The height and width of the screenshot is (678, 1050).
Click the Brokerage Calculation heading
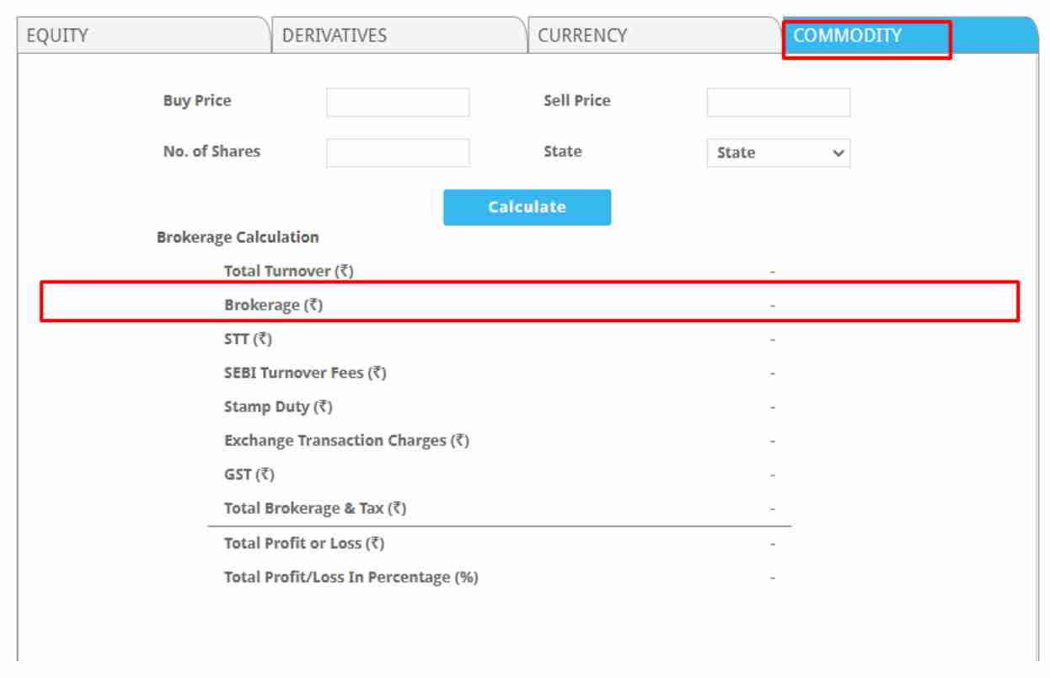point(238,238)
